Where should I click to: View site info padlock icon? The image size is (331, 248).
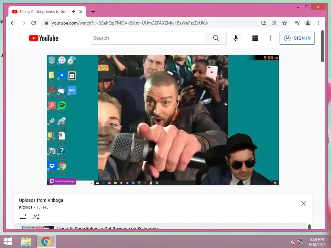(x=47, y=23)
